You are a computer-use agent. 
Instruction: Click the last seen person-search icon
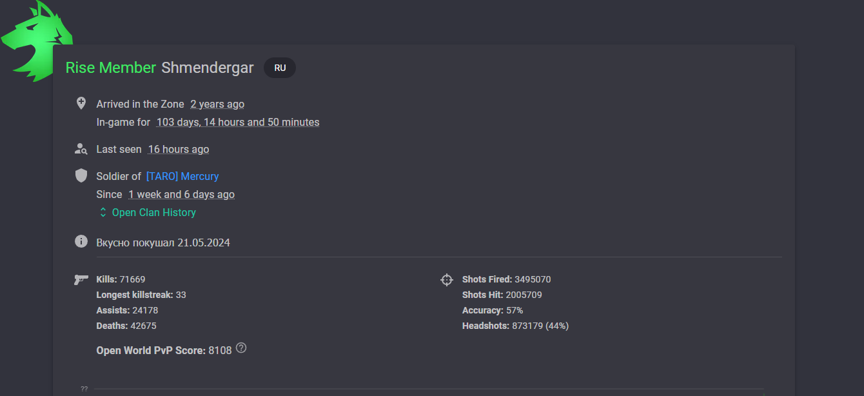[81, 149]
